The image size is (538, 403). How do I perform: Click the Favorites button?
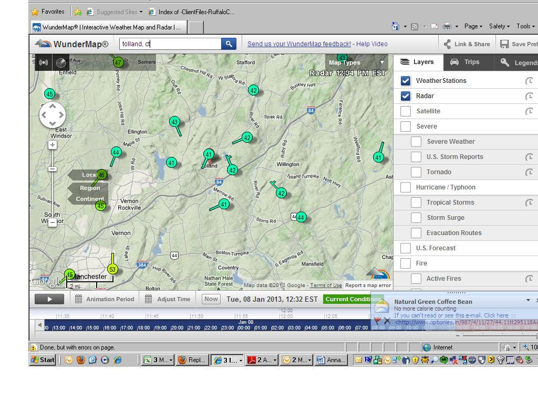48,12
